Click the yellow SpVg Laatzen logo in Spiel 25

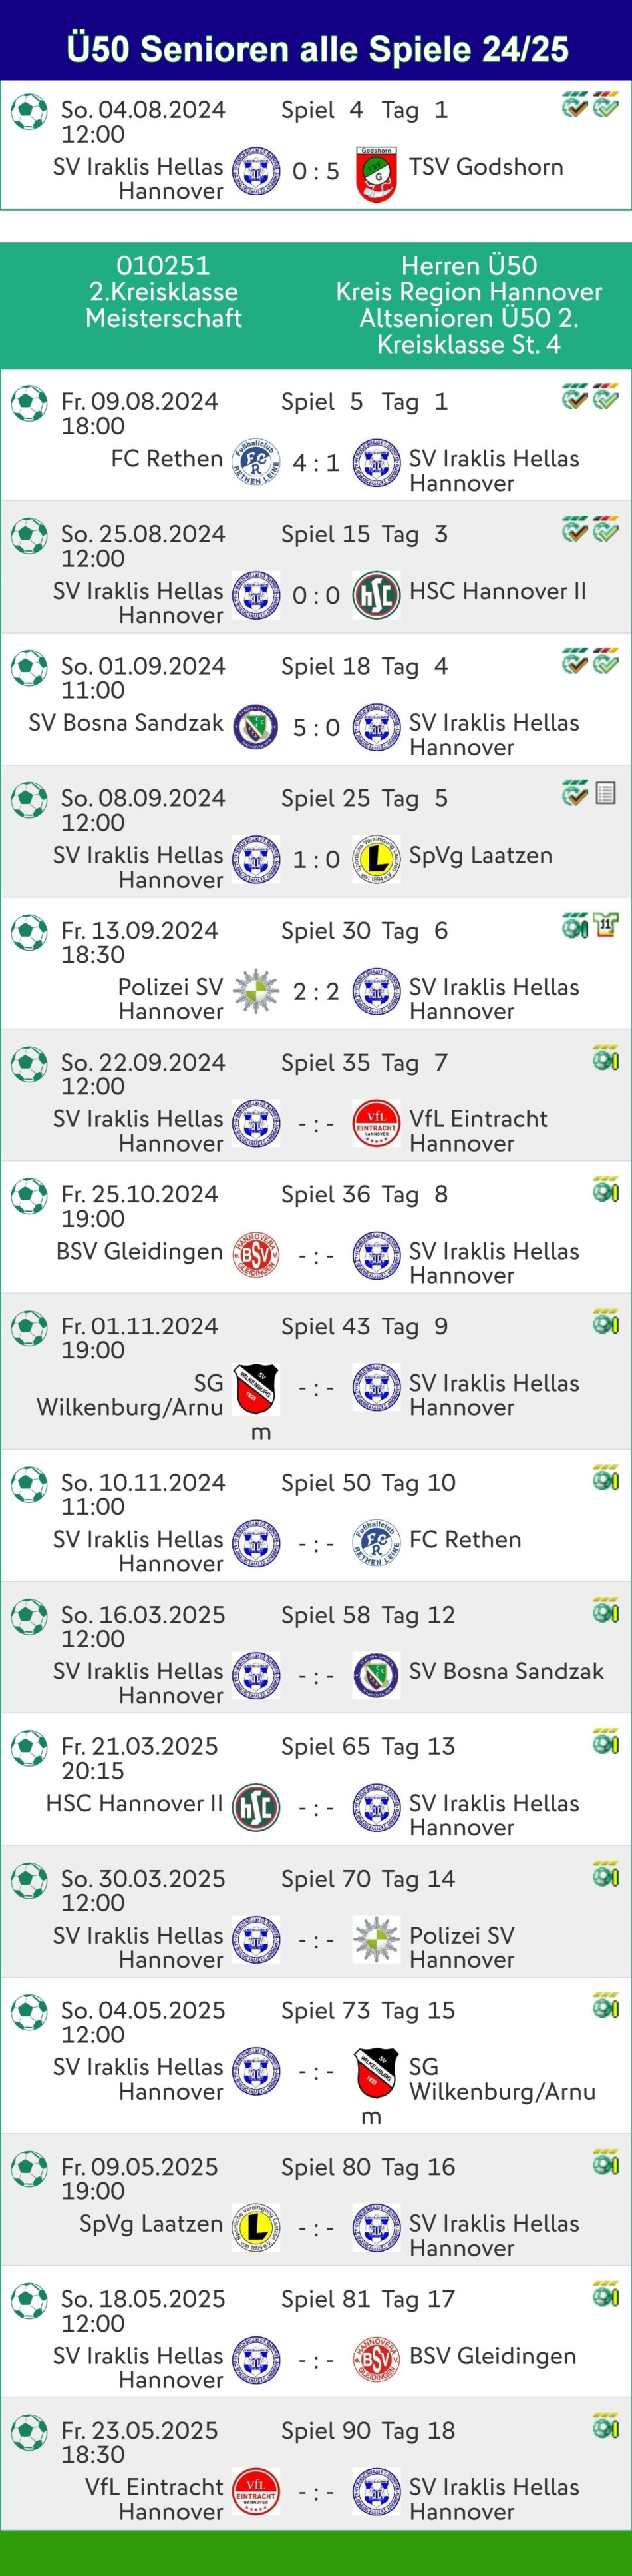tap(377, 859)
